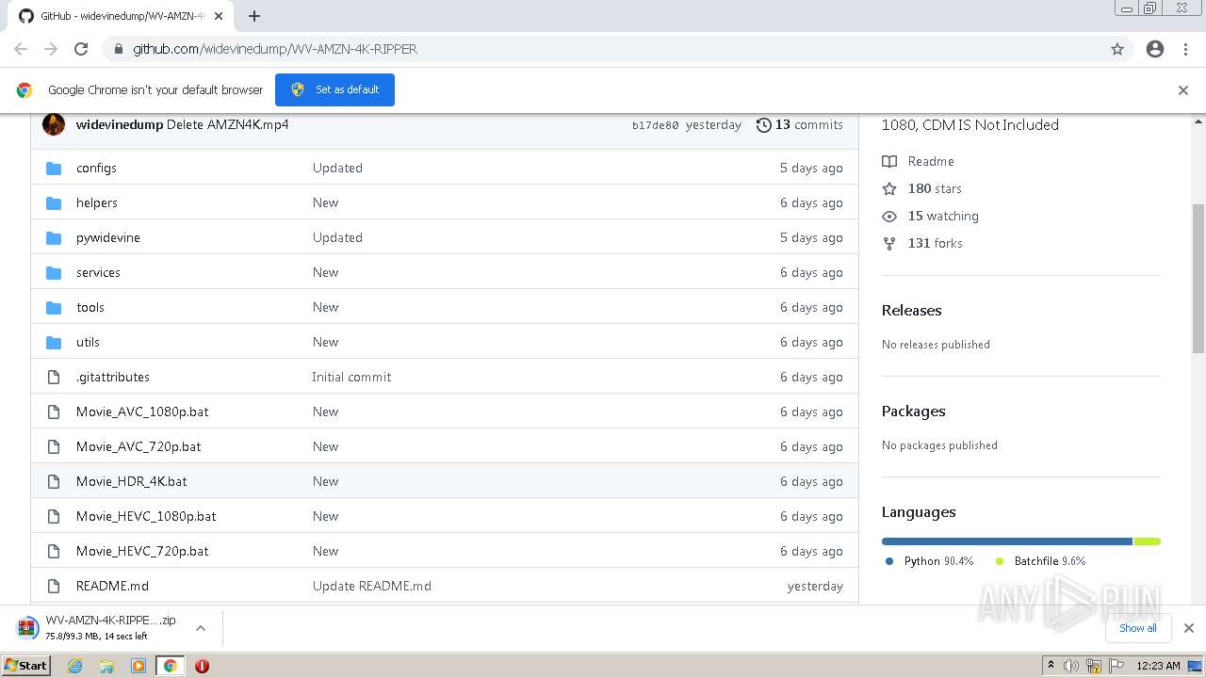1206x678 pixels.
Task: Click the .gitattributes file icon
Action: pos(54,378)
